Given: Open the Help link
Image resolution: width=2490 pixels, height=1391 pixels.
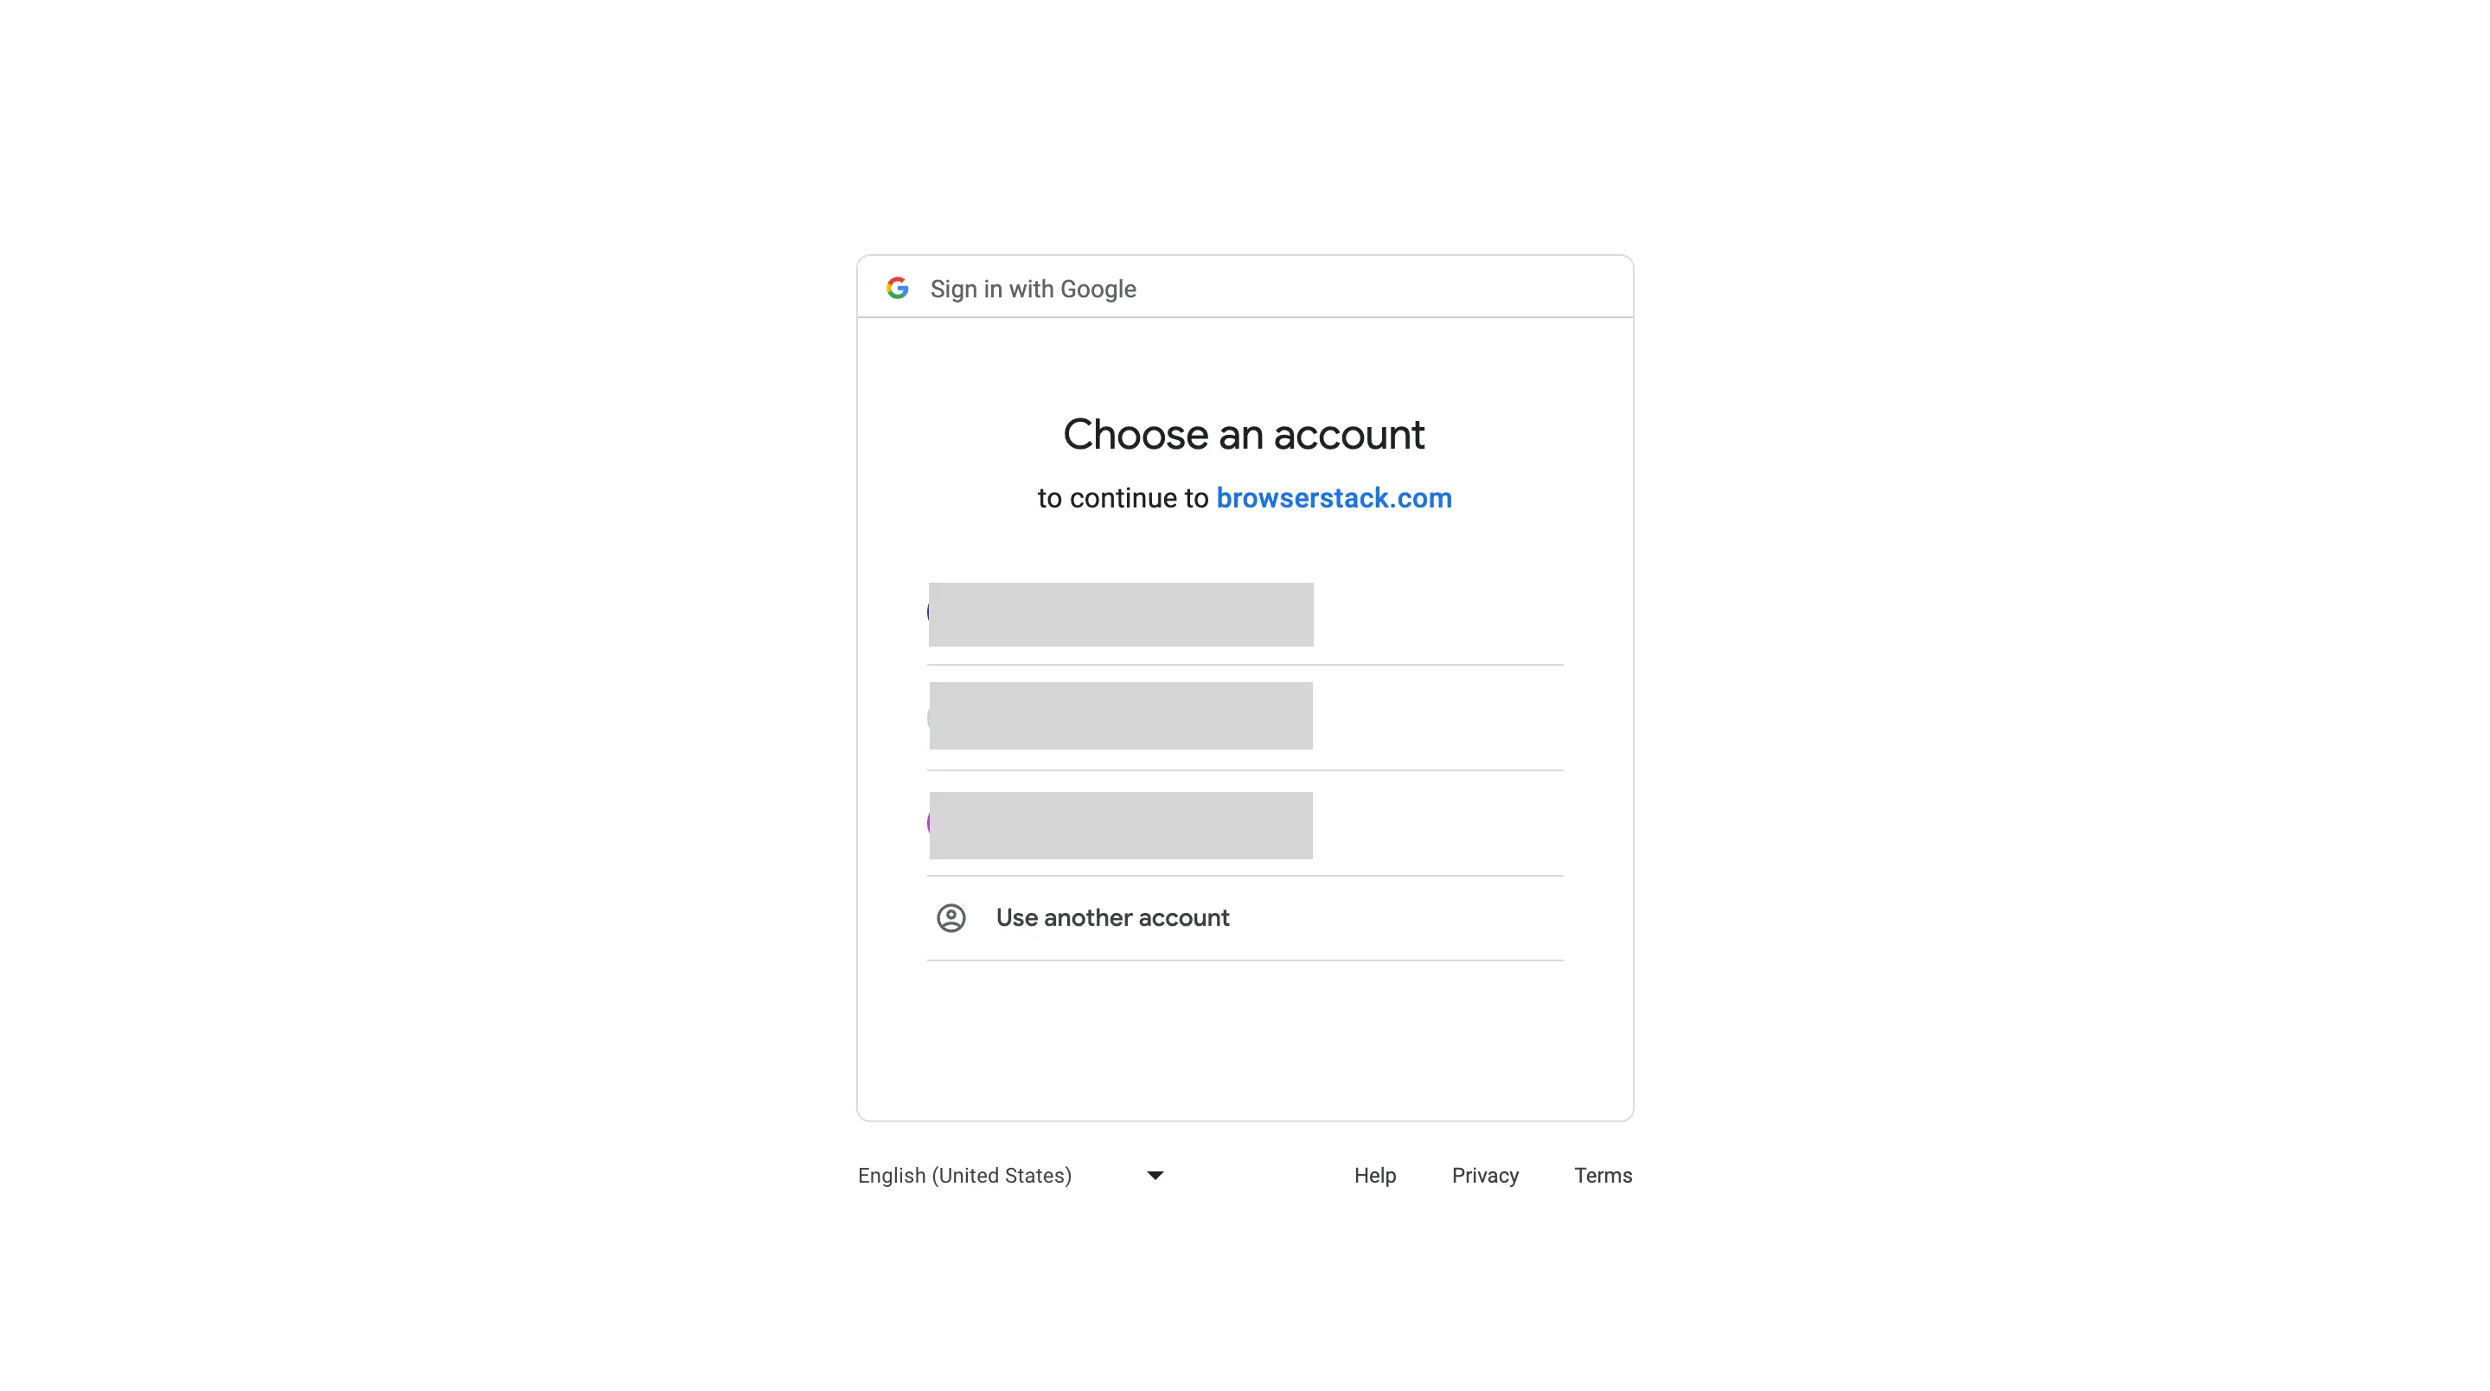Looking at the screenshot, I should (1374, 1176).
